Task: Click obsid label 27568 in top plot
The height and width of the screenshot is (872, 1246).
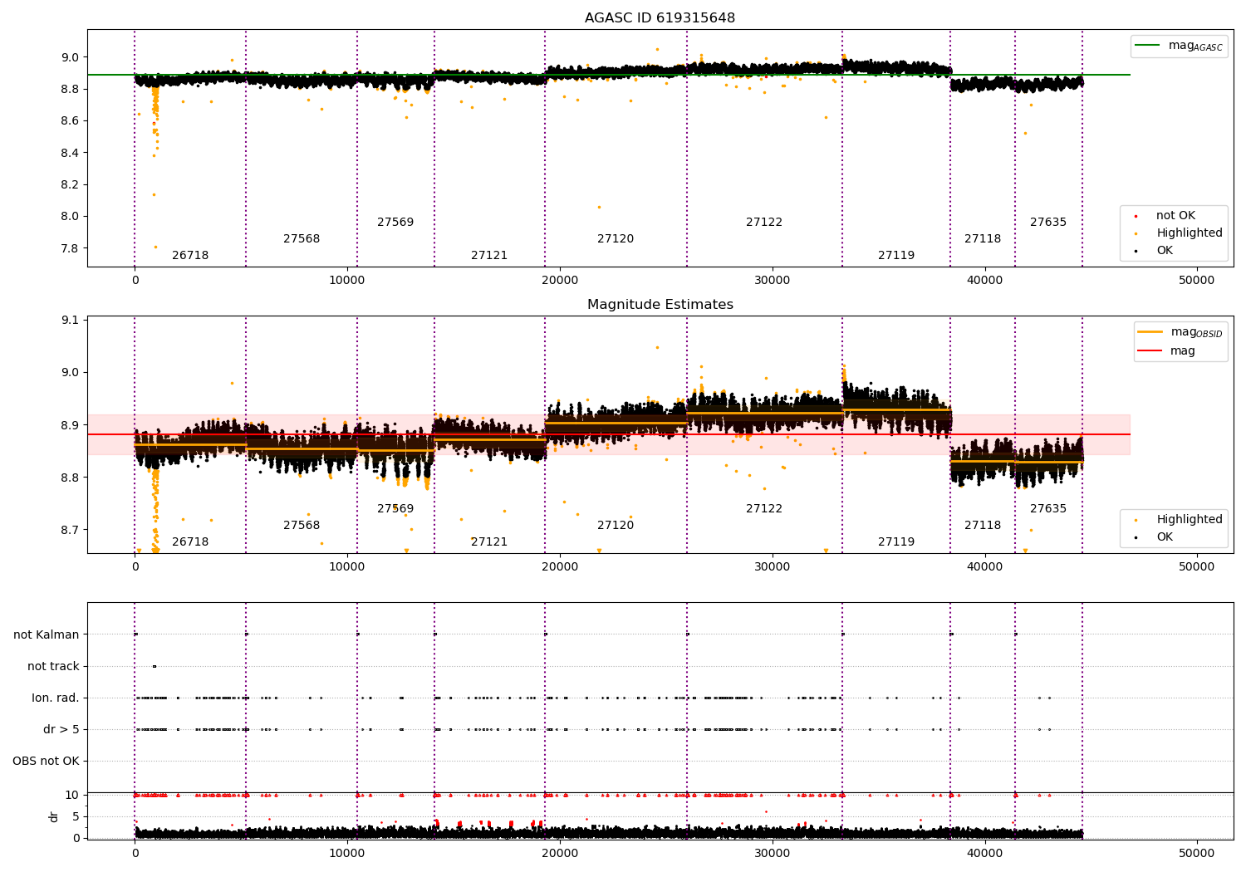Action: click(302, 239)
